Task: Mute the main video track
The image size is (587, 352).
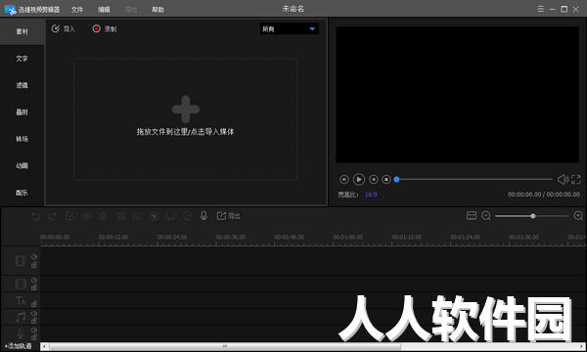Action: tap(33, 256)
